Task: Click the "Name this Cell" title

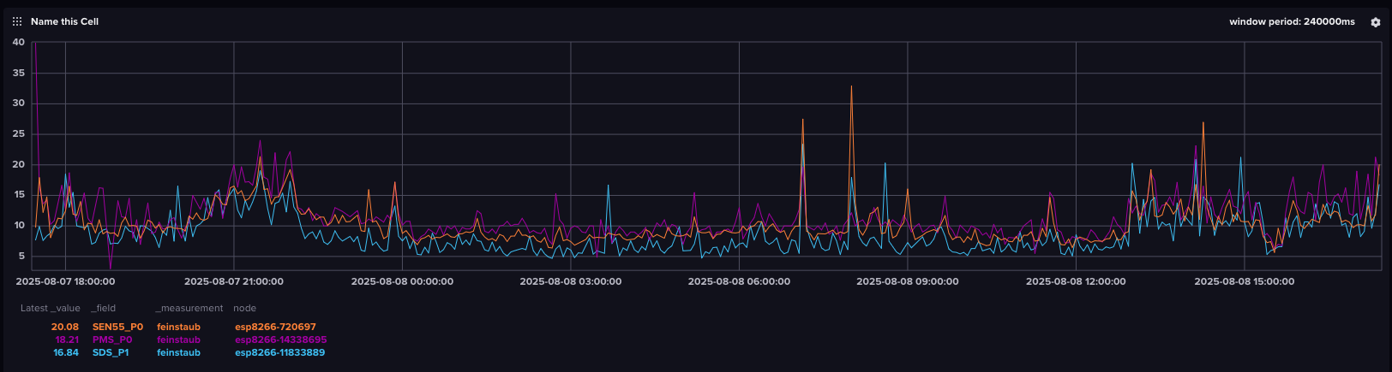Action: tap(64, 21)
